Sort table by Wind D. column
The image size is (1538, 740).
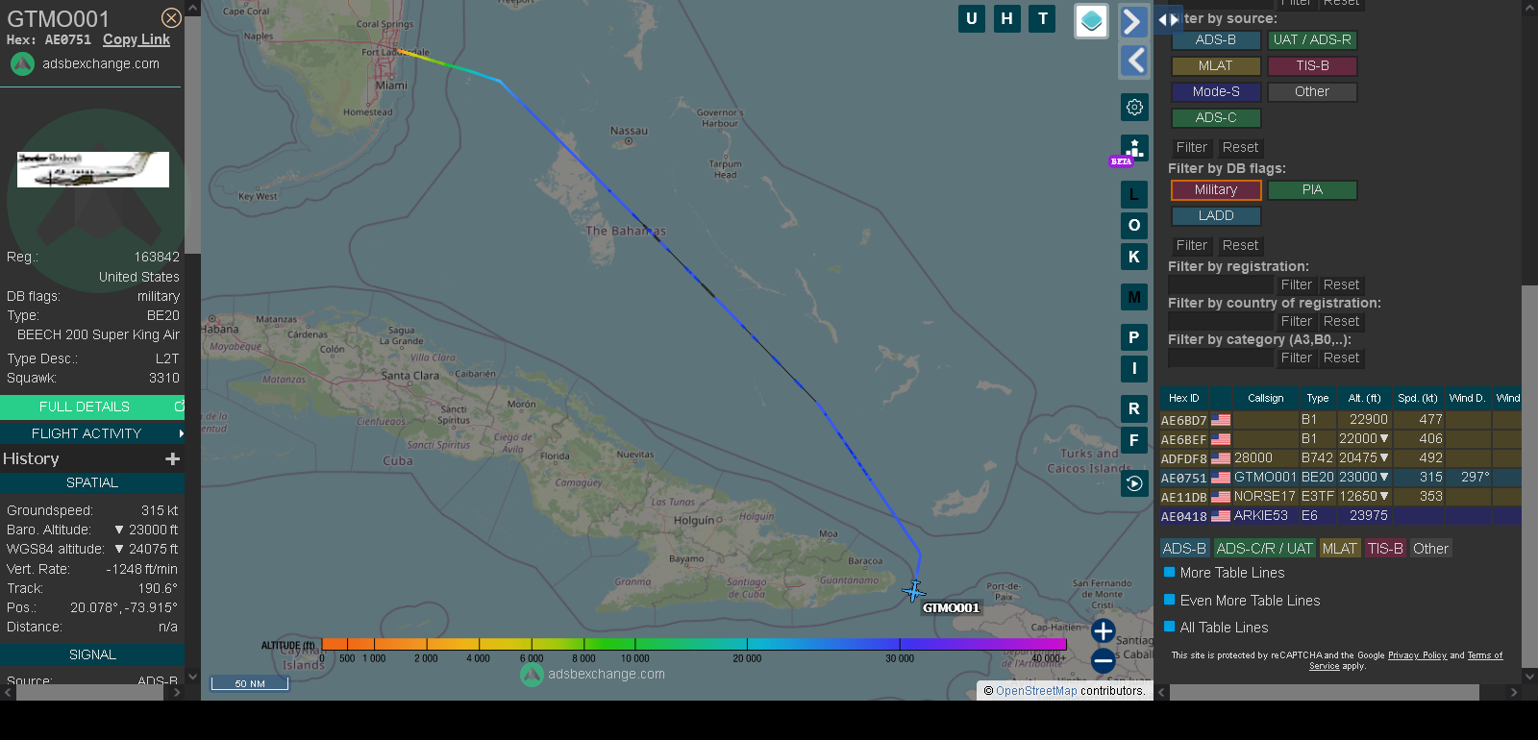tap(1467, 398)
